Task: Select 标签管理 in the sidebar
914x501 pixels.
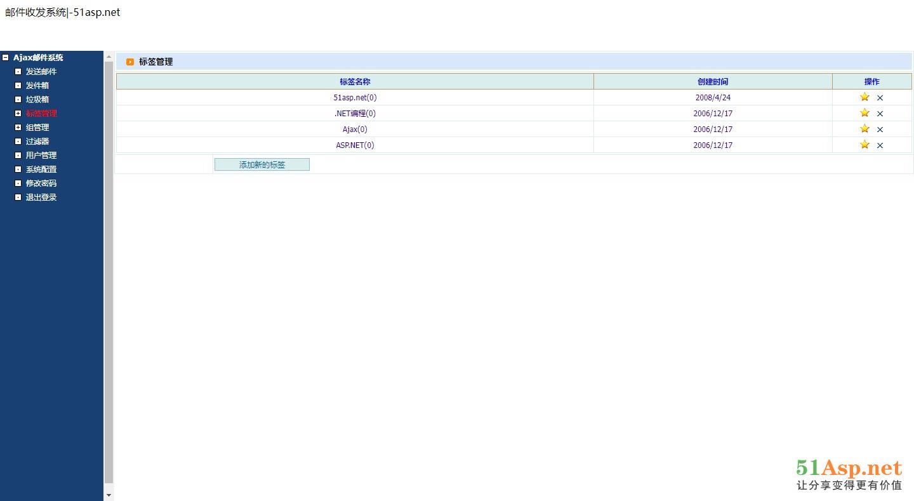Action: point(41,114)
